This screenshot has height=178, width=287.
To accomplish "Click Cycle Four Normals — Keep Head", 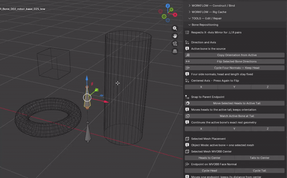I will (x=235, y=68).
